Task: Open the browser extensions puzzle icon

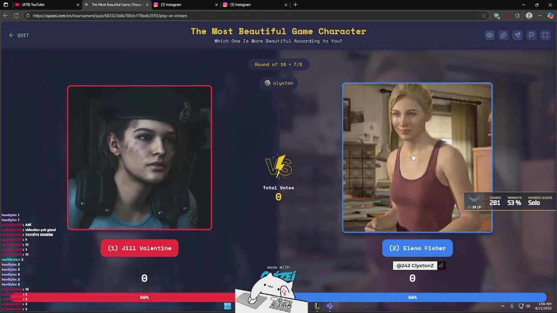Action: pyautogui.click(x=517, y=16)
